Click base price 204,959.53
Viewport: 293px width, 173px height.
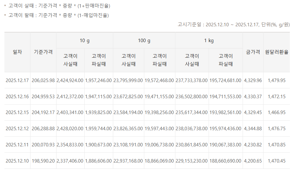(x=43, y=97)
